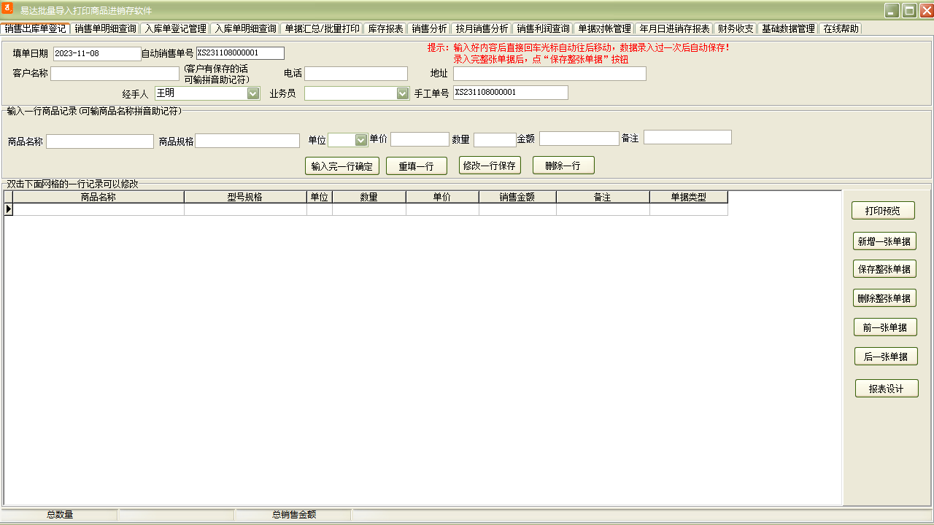The image size is (934, 525).
Task: Open the 销售分析 tab
Action: point(429,29)
